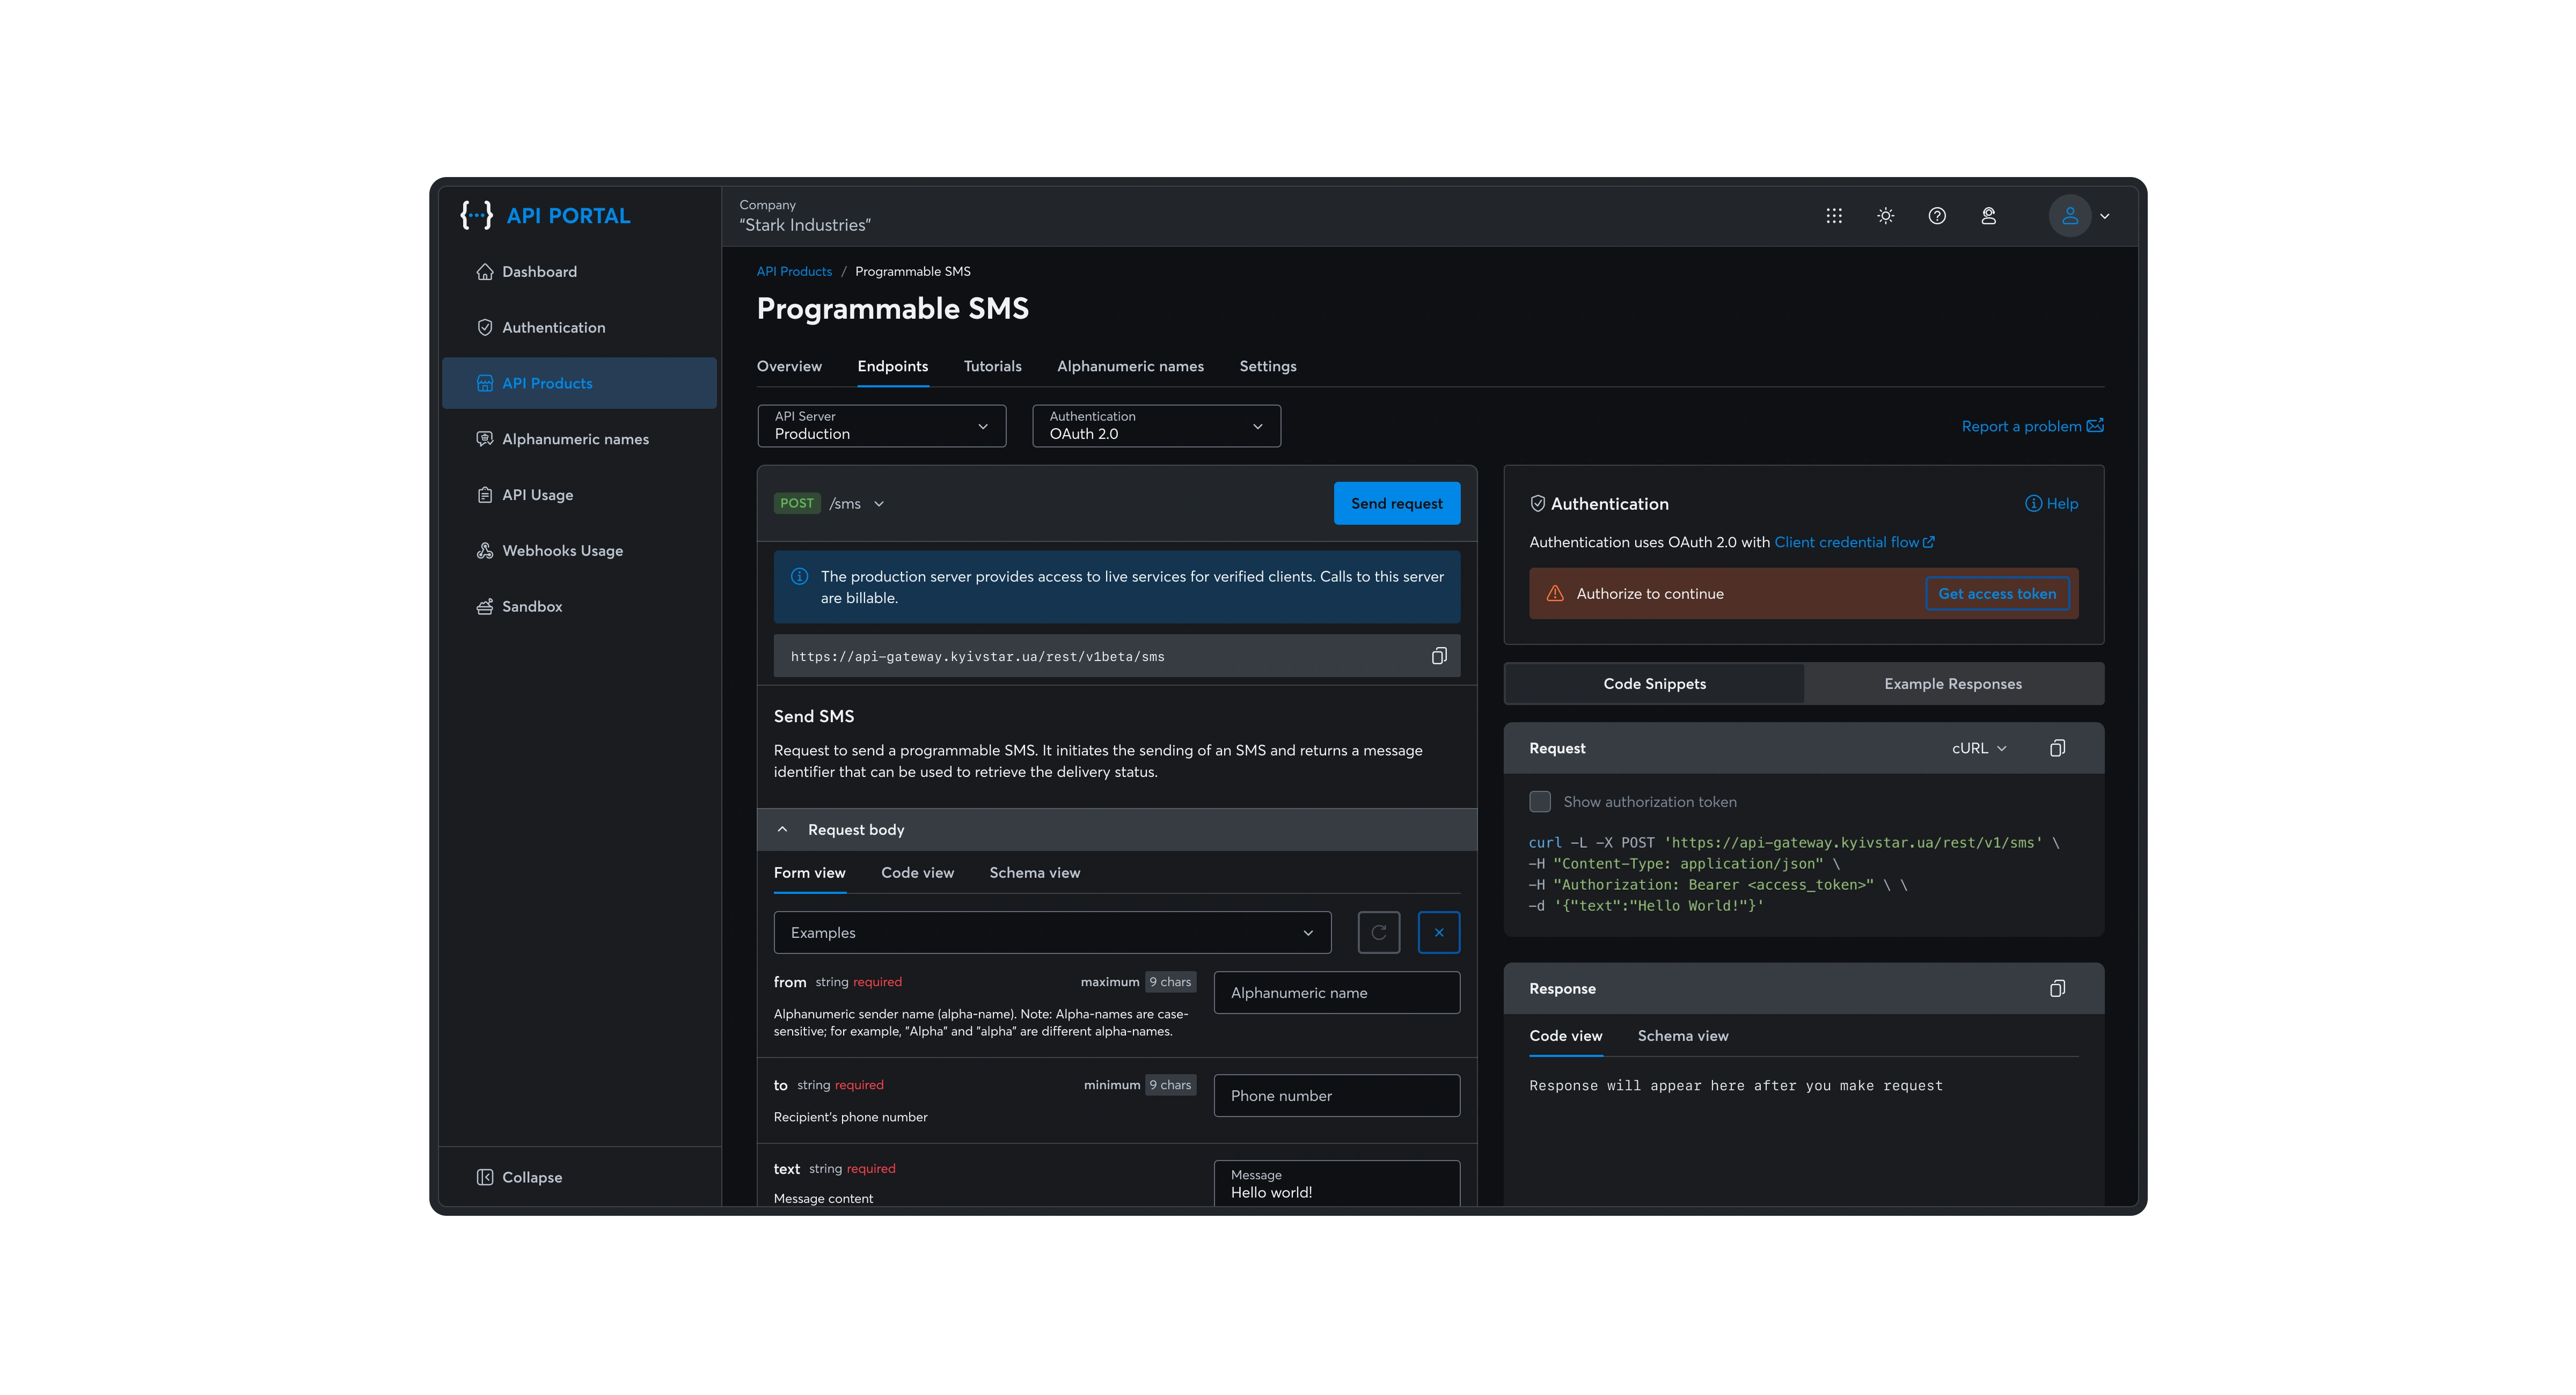
Task: Clear the form with the X icon
Action: pyautogui.click(x=1439, y=932)
